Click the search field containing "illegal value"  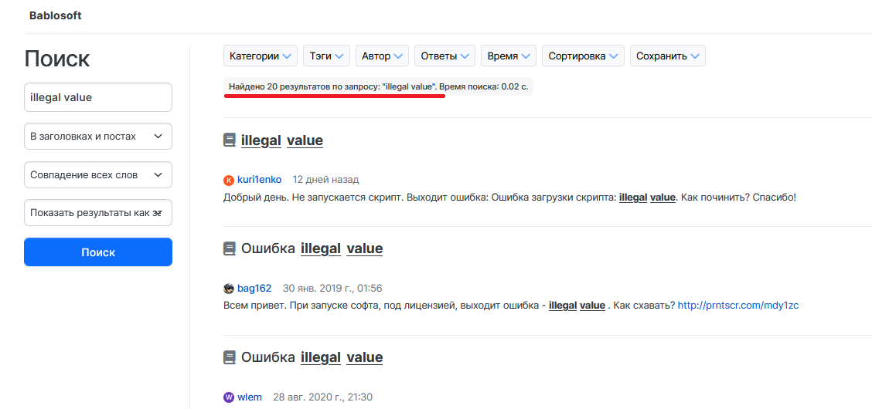click(x=98, y=97)
